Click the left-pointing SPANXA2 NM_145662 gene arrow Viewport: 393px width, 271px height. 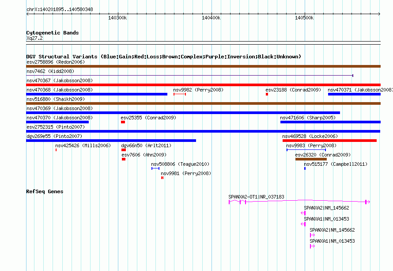click(303, 213)
